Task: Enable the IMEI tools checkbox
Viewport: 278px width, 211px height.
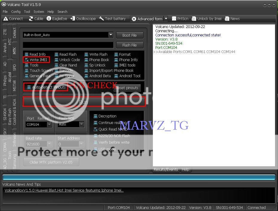Action: coord(116,65)
